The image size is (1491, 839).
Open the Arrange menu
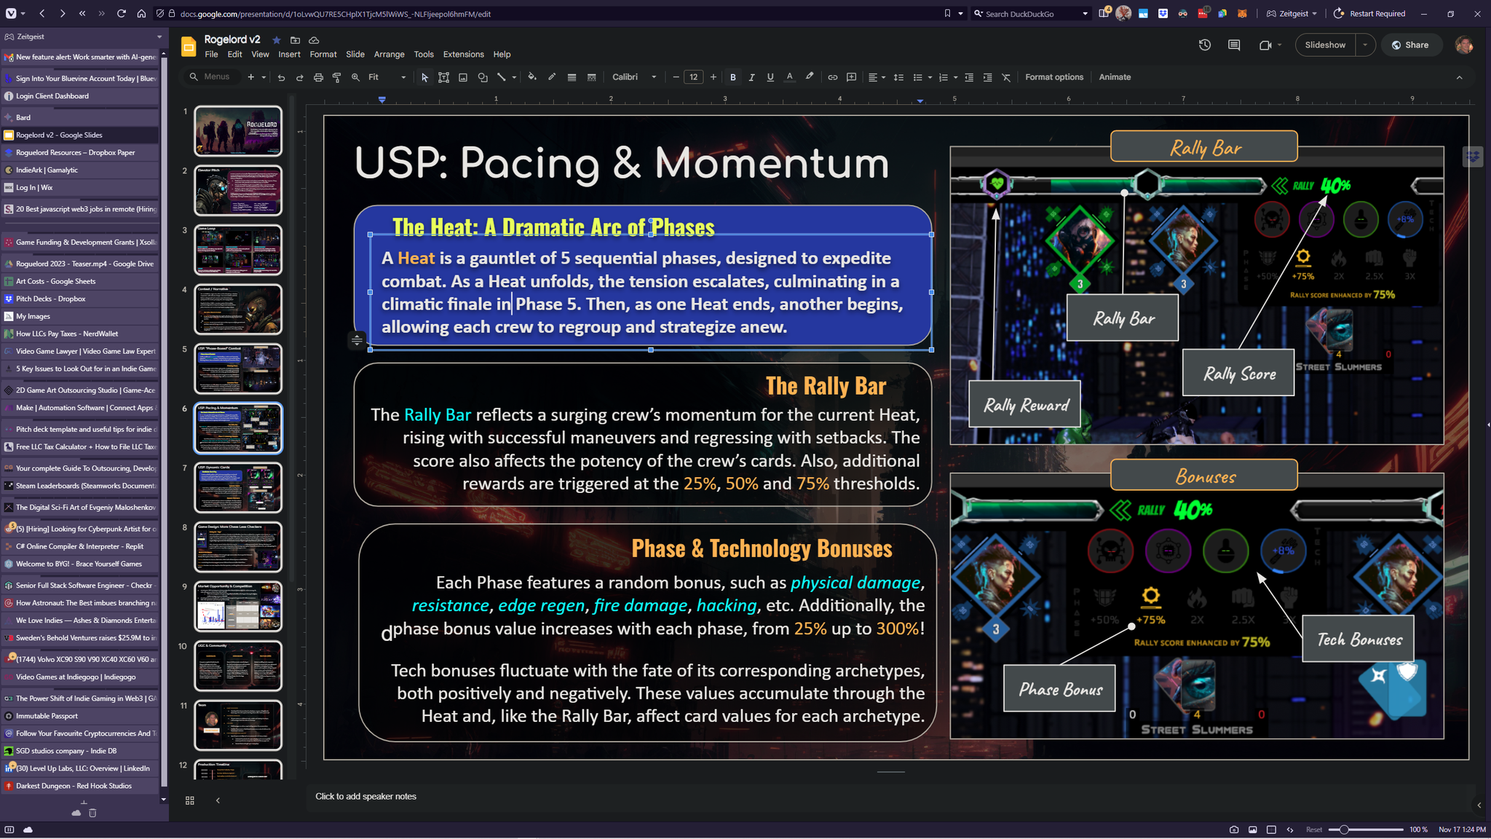389,55
